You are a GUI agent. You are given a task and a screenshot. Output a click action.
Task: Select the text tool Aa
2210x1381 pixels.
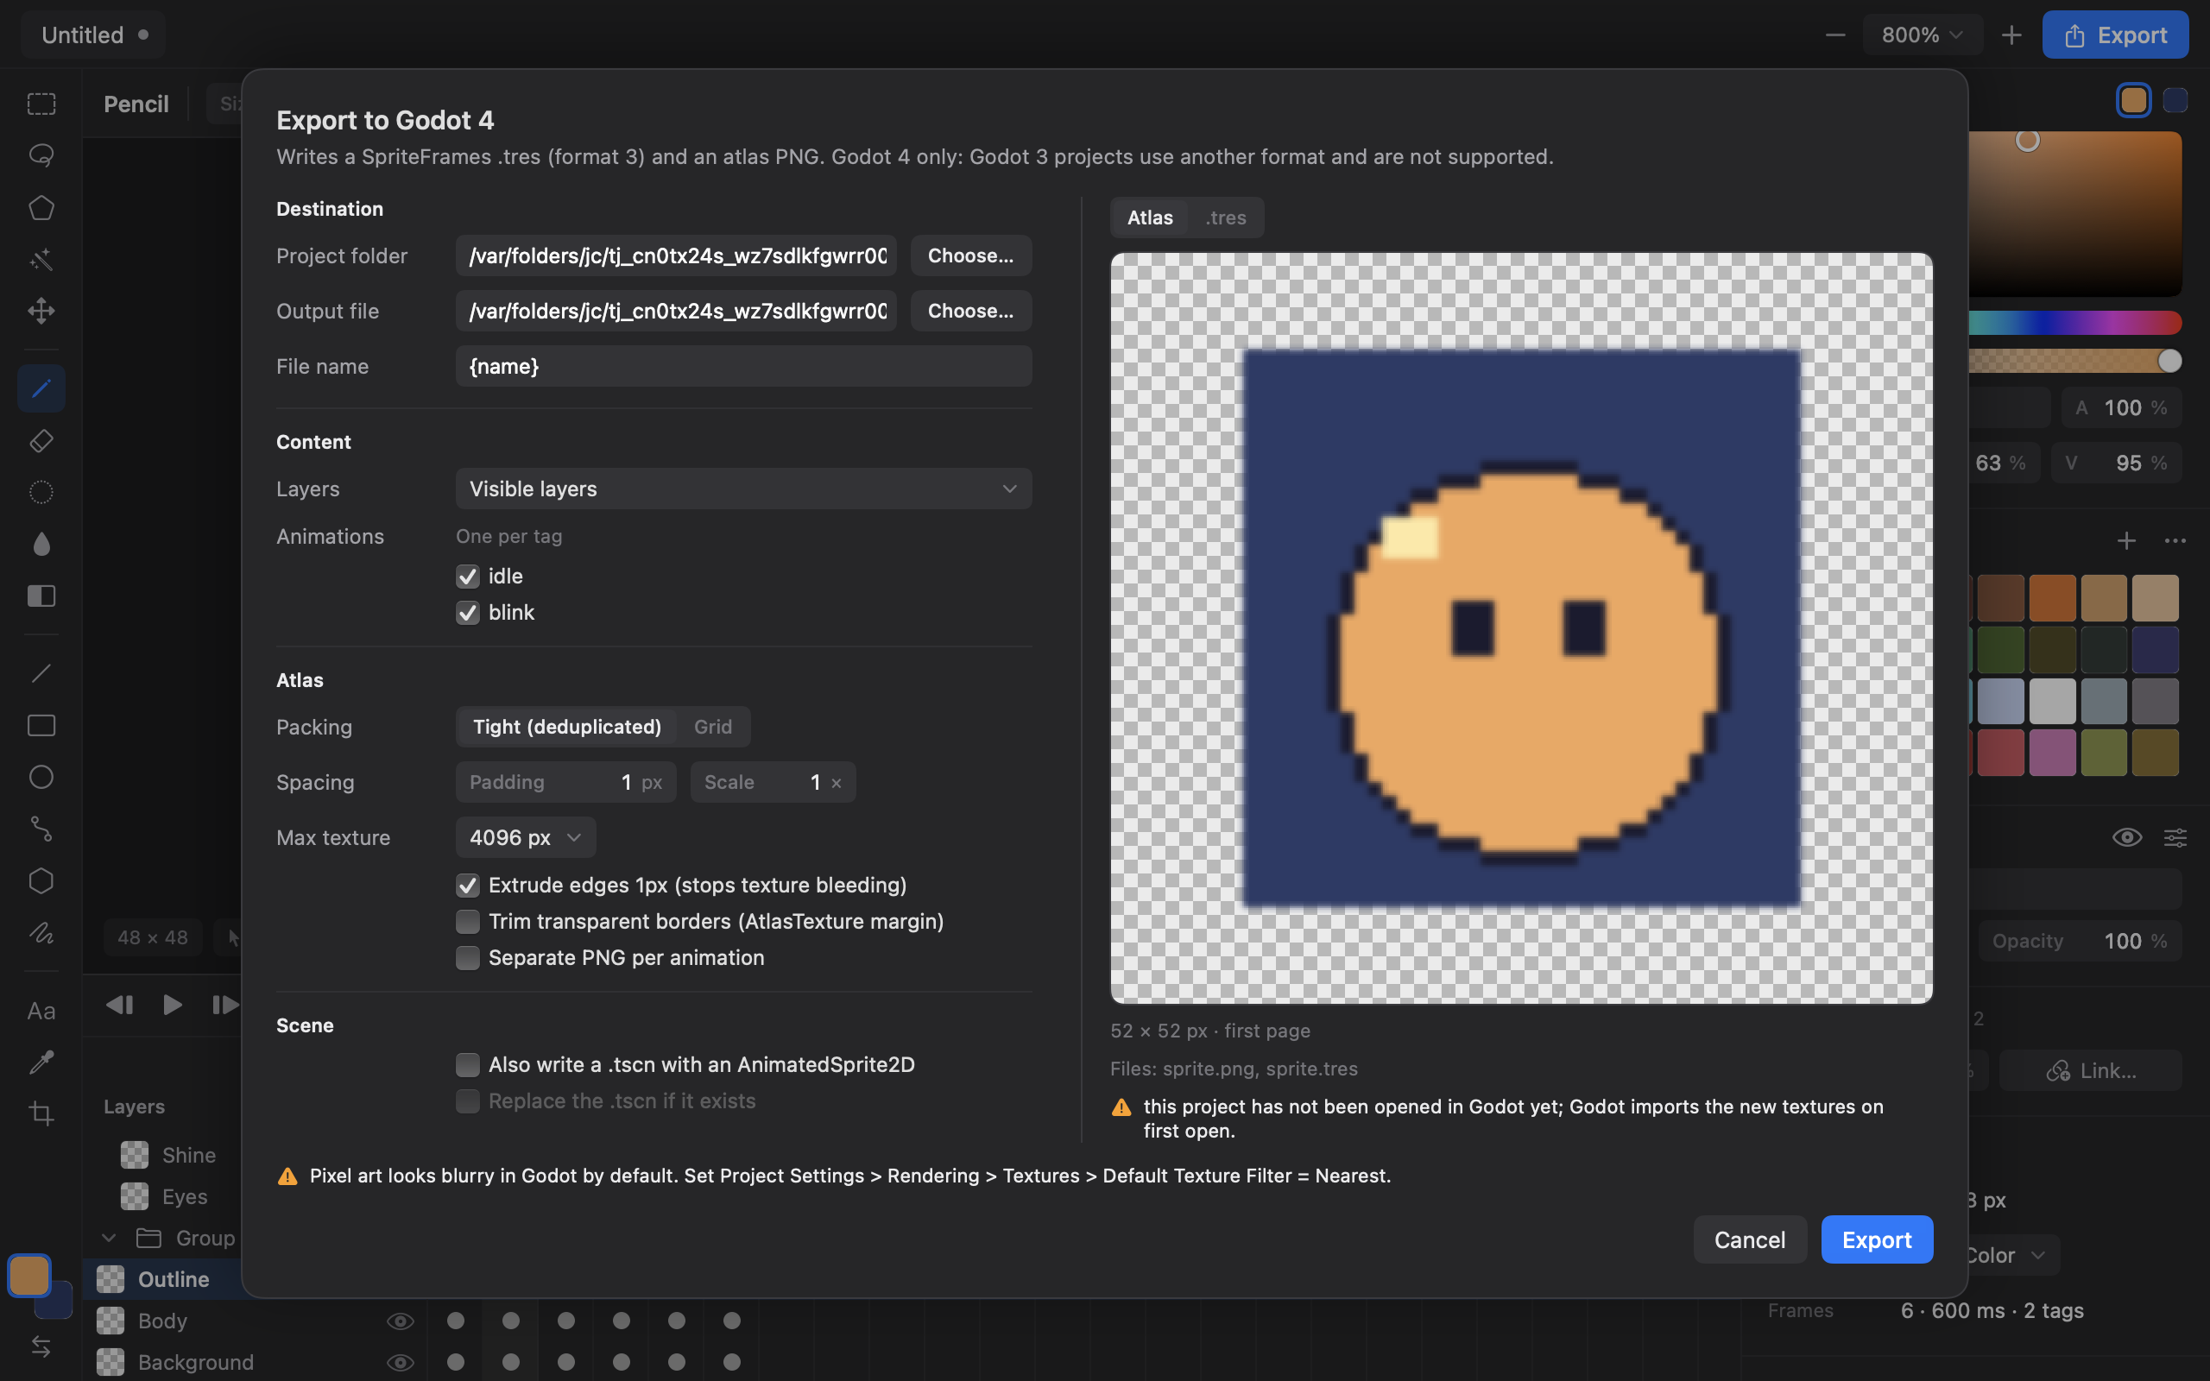41,1011
